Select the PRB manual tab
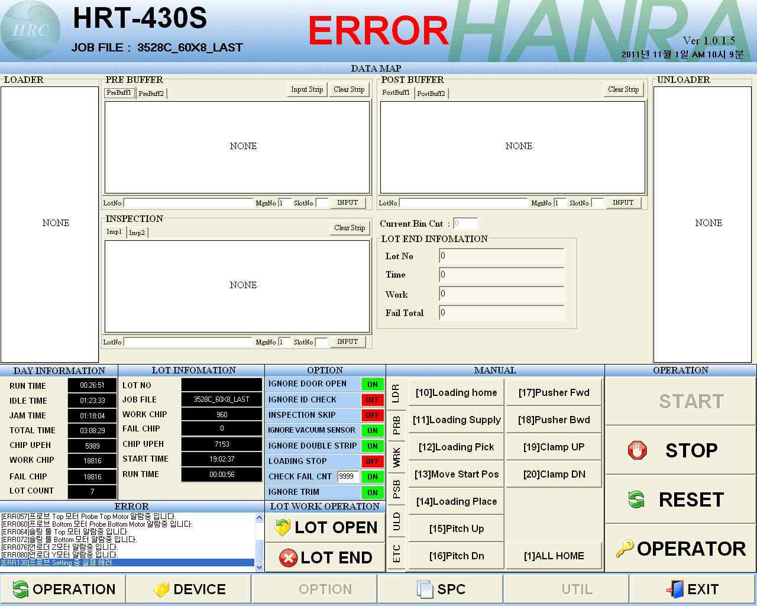 [x=396, y=425]
